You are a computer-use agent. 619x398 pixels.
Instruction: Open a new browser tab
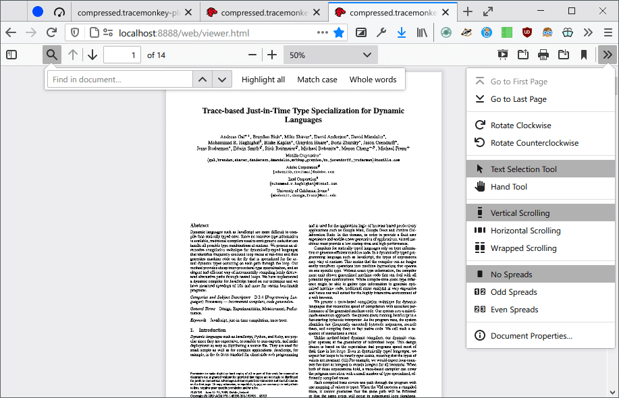(468, 12)
